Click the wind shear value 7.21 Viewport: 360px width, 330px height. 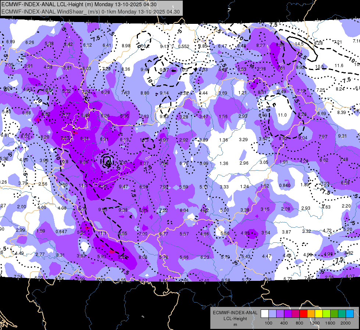click(x=338, y=42)
